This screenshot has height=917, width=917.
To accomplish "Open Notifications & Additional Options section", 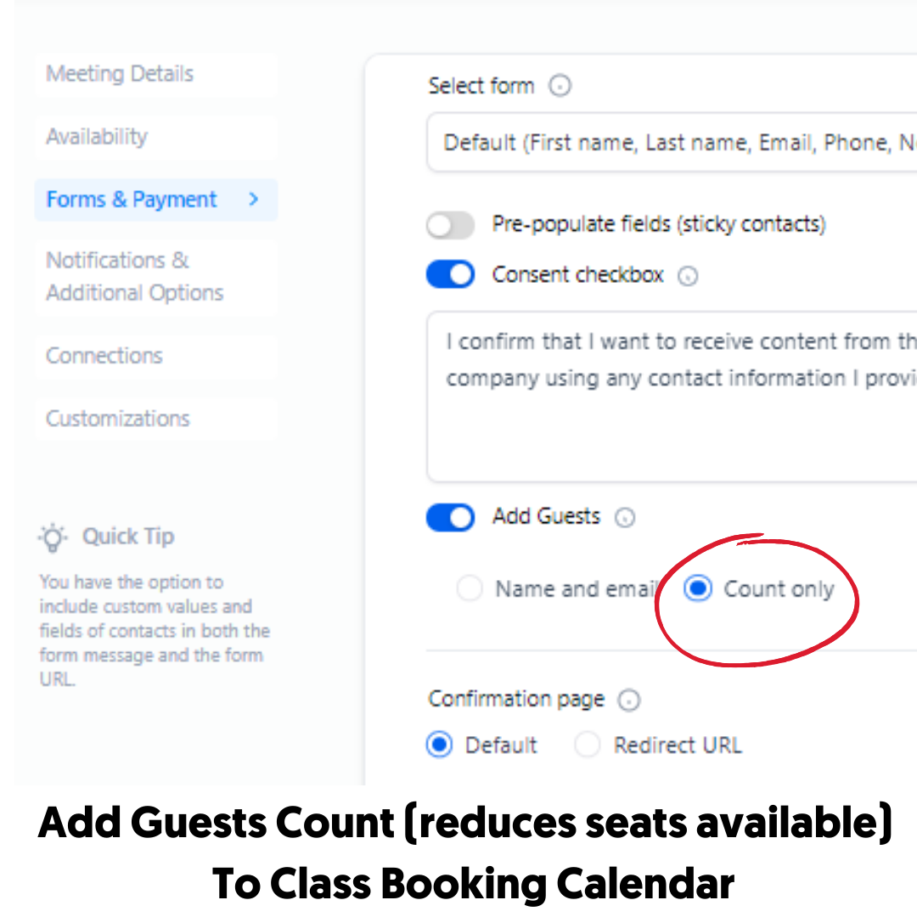I will coord(155,276).
